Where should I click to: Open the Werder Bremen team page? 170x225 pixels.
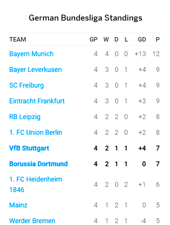tap(32, 221)
